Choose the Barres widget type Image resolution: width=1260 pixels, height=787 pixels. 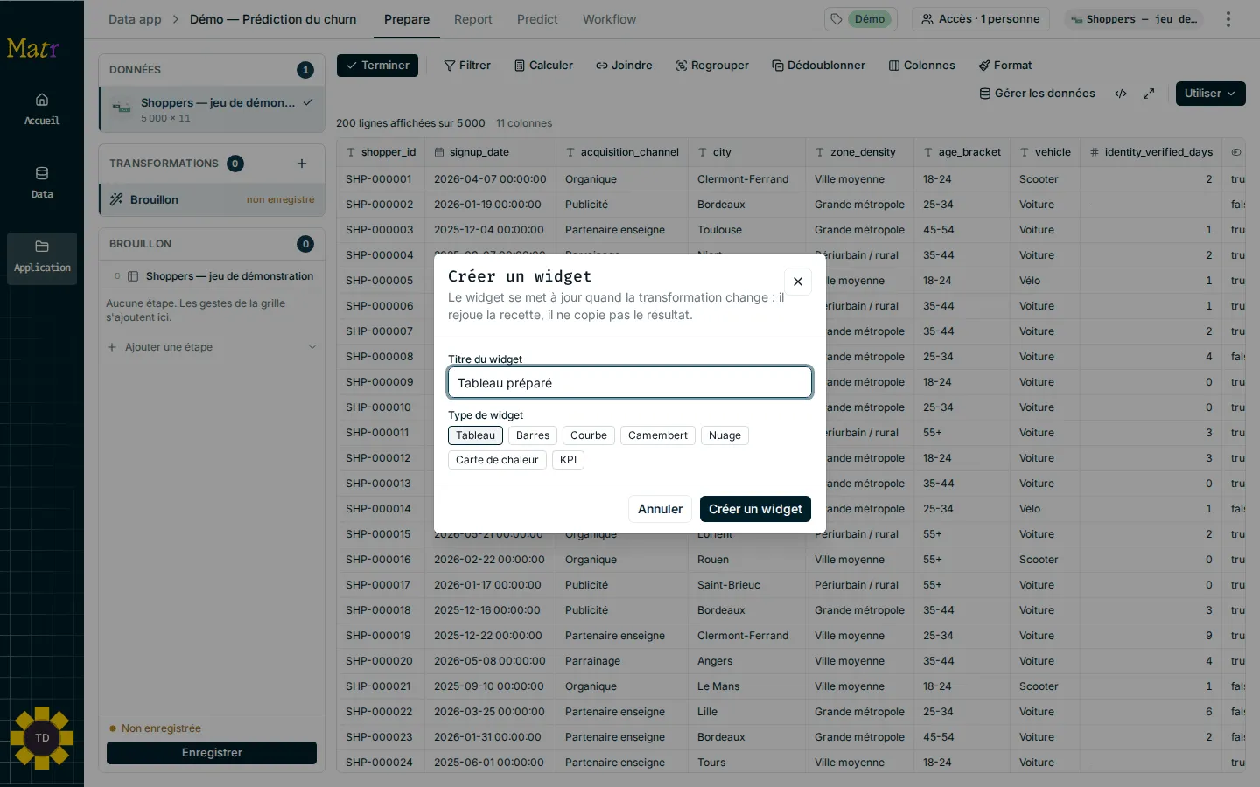(533, 435)
